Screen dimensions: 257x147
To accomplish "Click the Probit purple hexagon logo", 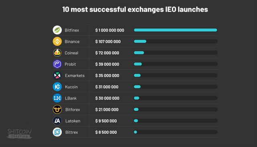I will [57, 64].
